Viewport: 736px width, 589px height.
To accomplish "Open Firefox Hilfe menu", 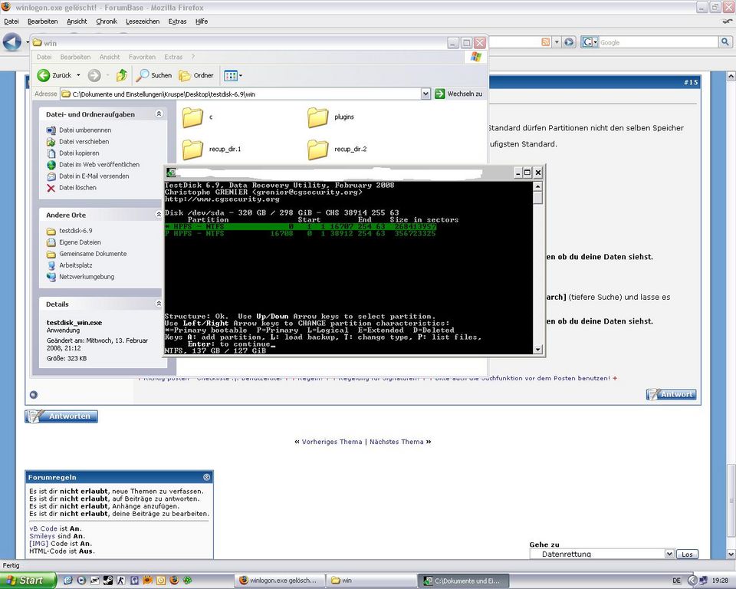I will (x=202, y=21).
